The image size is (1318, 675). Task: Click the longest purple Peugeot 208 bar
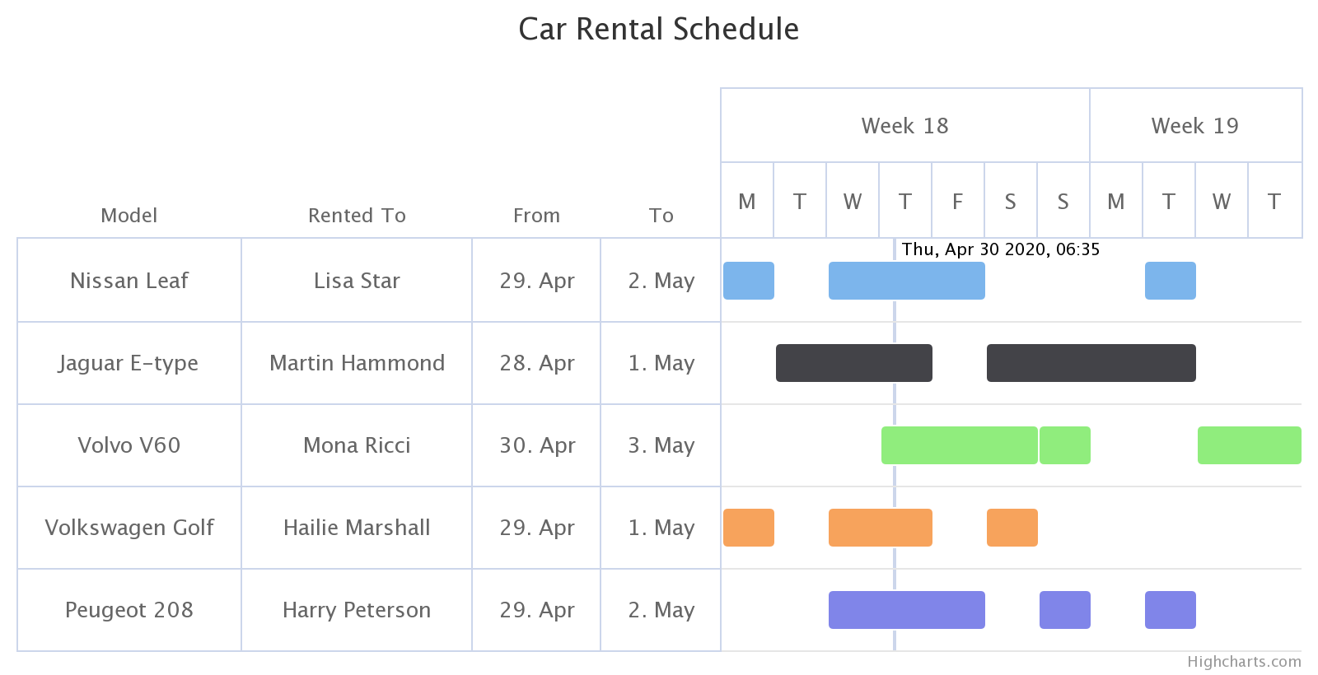click(x=906, y=610)
